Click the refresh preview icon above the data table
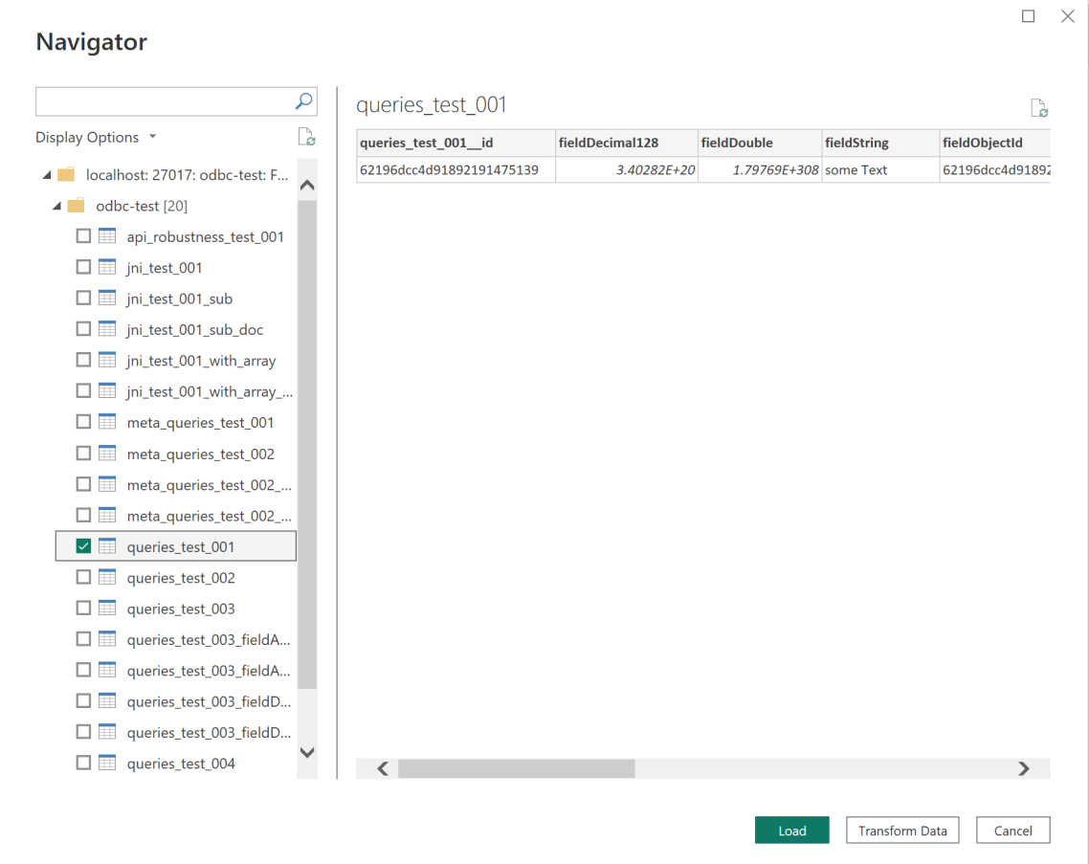Screen dimensions: 1089x864 [1039, 108]
